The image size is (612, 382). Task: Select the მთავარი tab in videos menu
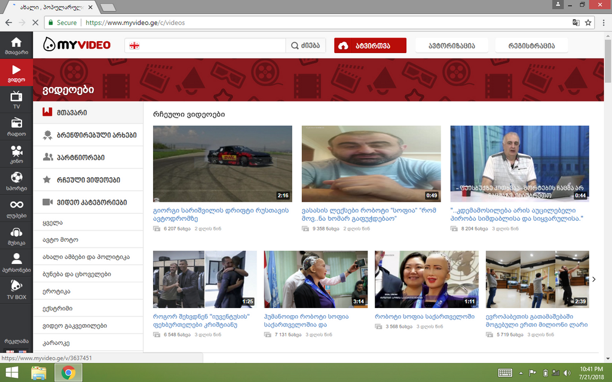[88, 113]
